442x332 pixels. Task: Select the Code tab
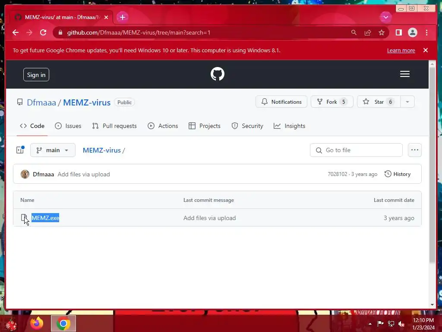coord(32,126)
